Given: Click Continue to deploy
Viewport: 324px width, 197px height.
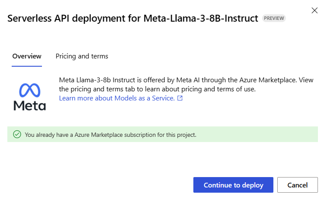Looking at the screenshot, I should pos(233,185).
